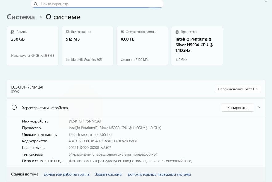Open Домен или рабочая группа link
The image size is (272, 182).
[66, 174]
